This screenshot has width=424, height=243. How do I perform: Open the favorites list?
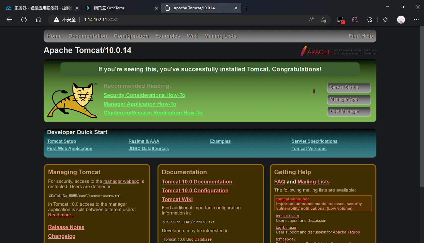click(386, 20)
